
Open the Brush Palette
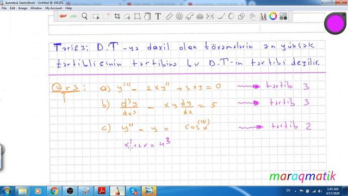click(263, 16)
